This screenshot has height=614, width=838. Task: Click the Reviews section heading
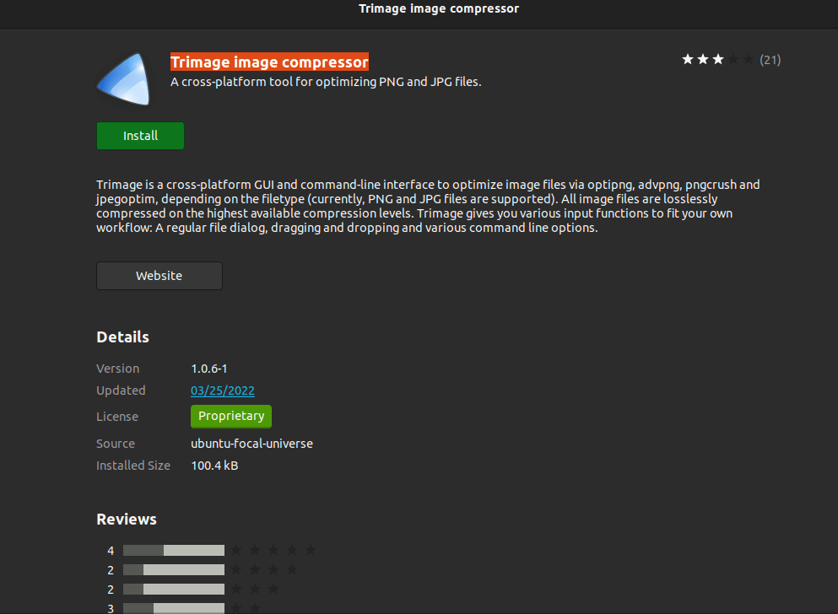point(127,520)
